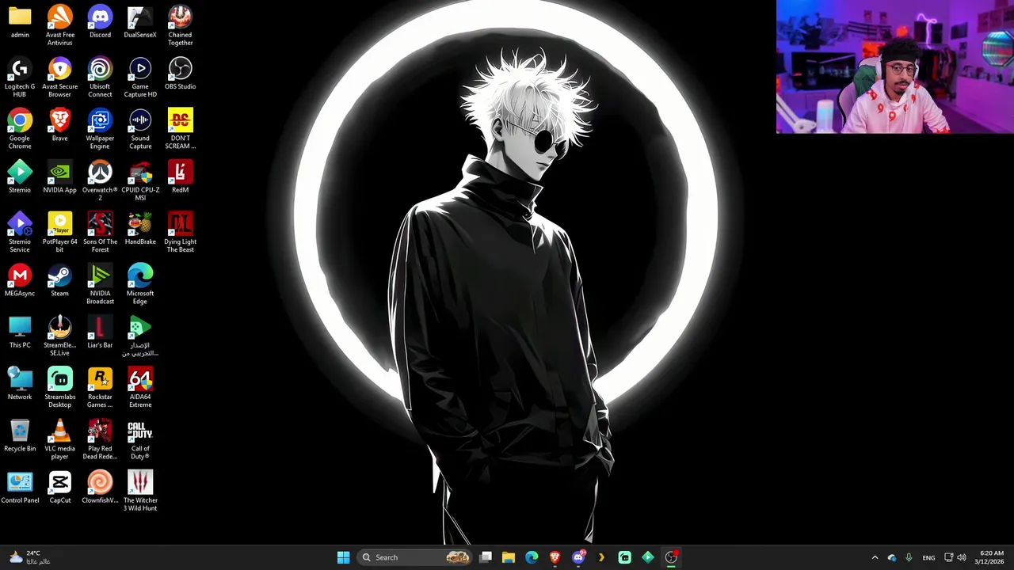Viewport: 1014px width, 570px height.
Task: Switch to OBS Studio in taskbar
Action: point(671,557)
